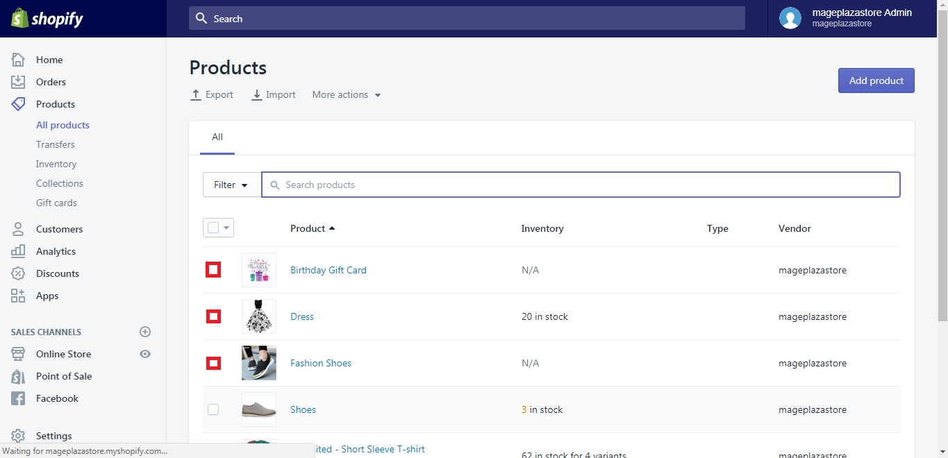
Task: View the Online Store via eye icon
Action: 145,354
